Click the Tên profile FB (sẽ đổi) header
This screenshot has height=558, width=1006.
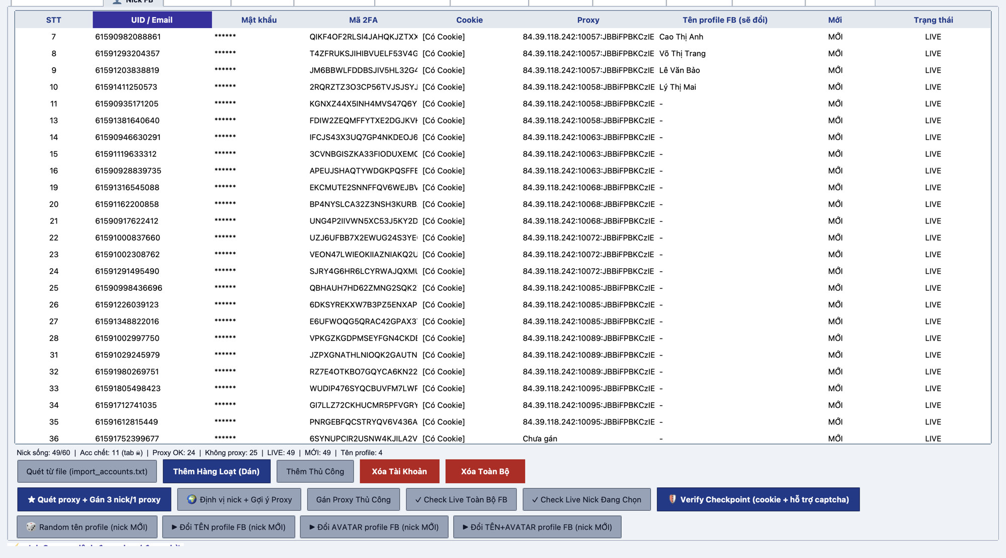tap(725, 20)
